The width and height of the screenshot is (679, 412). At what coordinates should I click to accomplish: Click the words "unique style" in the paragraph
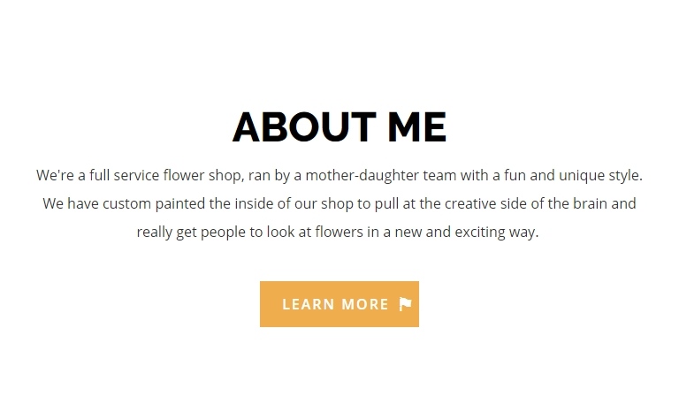point(600,176)
